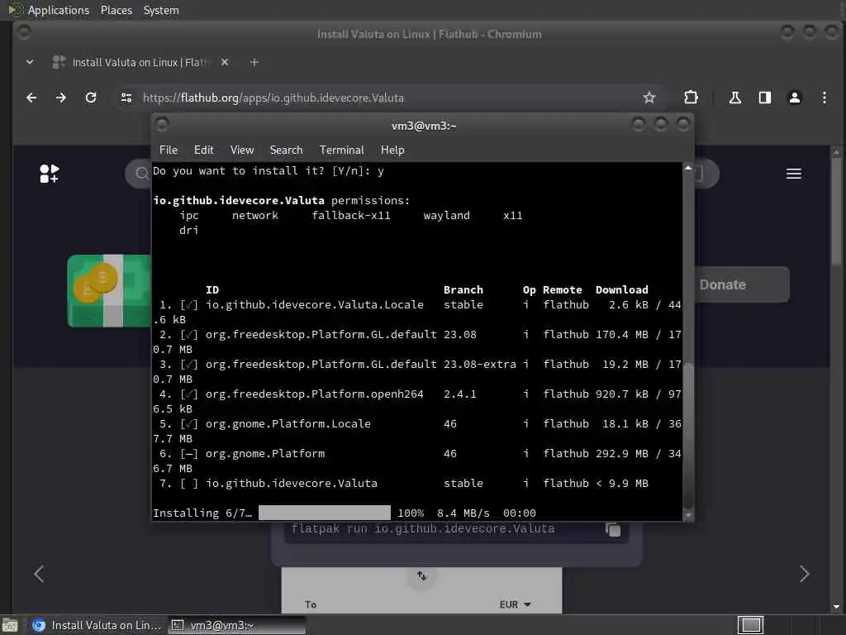The image size is (846, 635).
Task: Click 'io.github.idevecore.Valuta.Locale' text in terminal
Action: tap(315, 304)
